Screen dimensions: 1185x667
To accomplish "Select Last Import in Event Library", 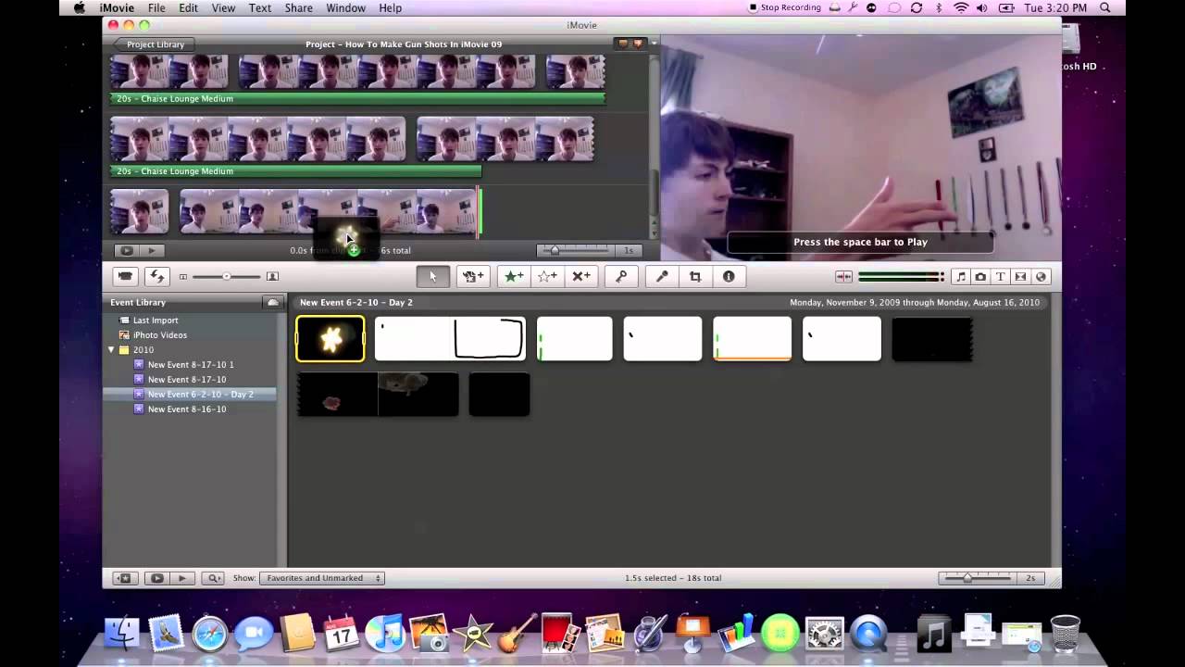I will tap(155, 321).
